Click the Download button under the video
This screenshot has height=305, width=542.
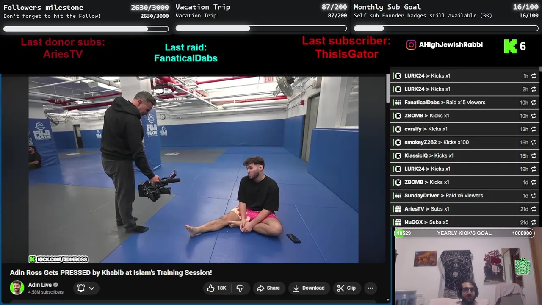click(309, 288)
